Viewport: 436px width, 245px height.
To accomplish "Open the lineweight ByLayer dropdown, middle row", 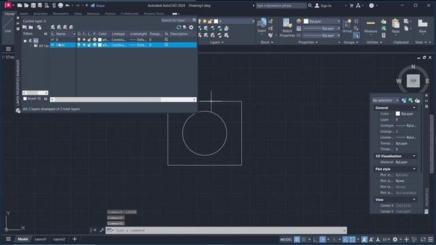I will coord(322,29).
